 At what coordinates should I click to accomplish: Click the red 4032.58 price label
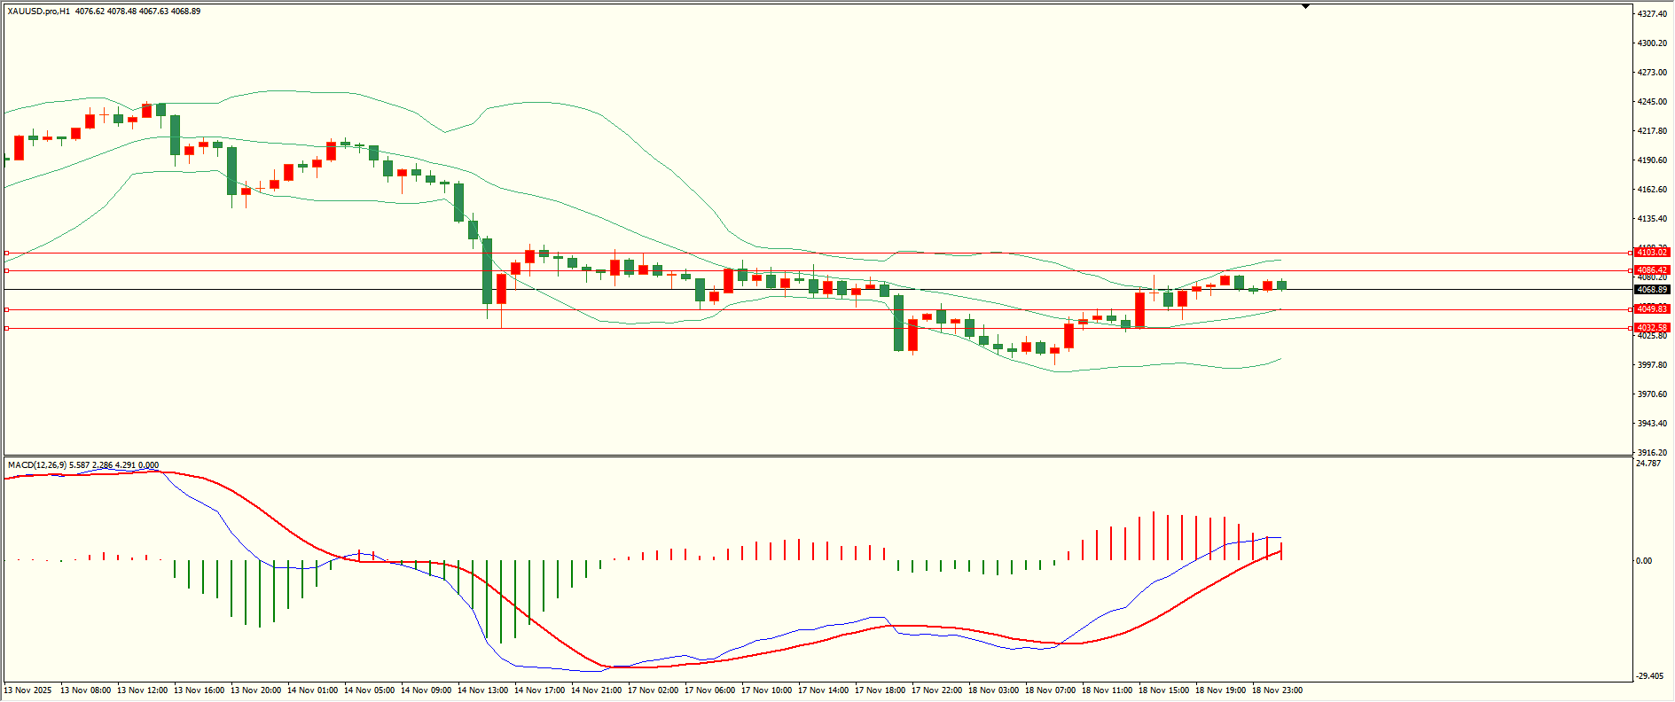click(1652, 328)
